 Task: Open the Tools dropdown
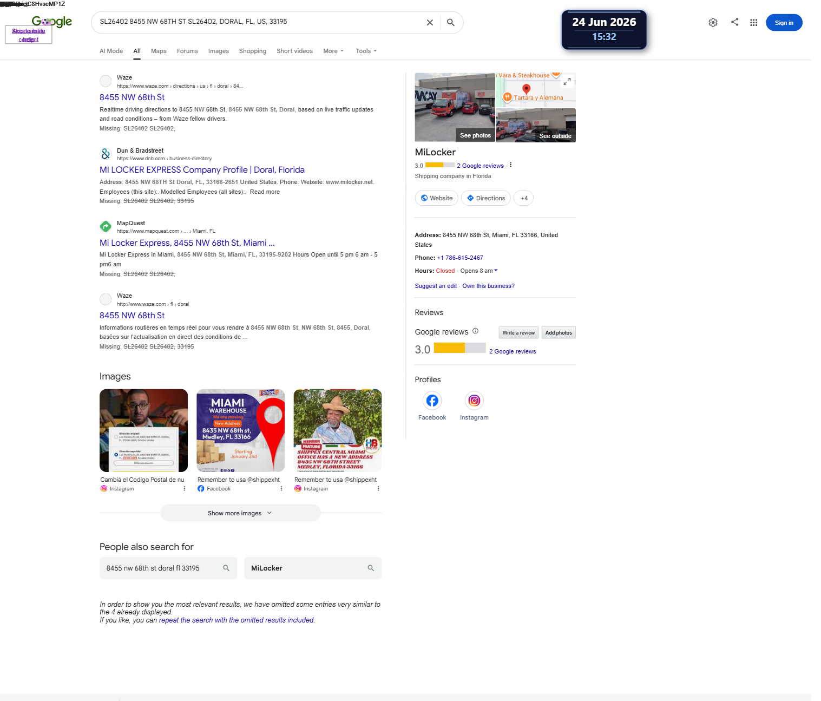coord(366,51)
